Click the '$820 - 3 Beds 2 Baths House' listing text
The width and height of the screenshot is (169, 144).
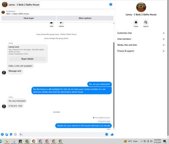click(18, 14)
